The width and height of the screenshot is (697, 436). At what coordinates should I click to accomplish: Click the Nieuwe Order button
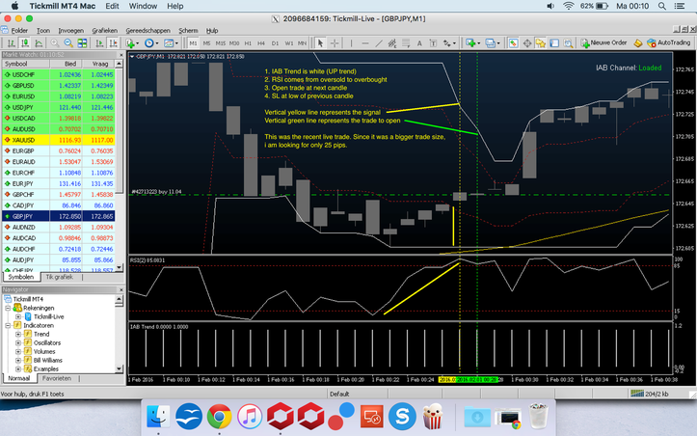[603, 42]
